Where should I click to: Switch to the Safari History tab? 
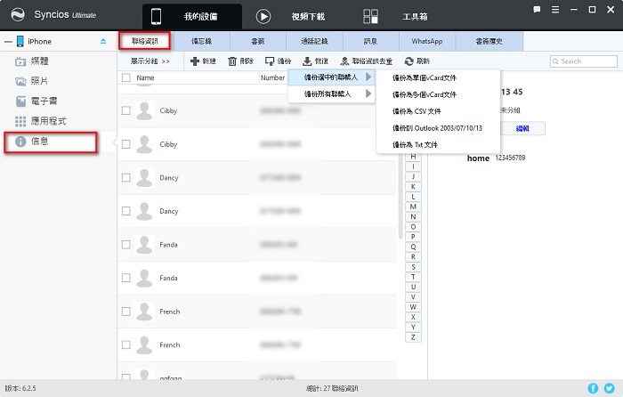pos(489,41)
